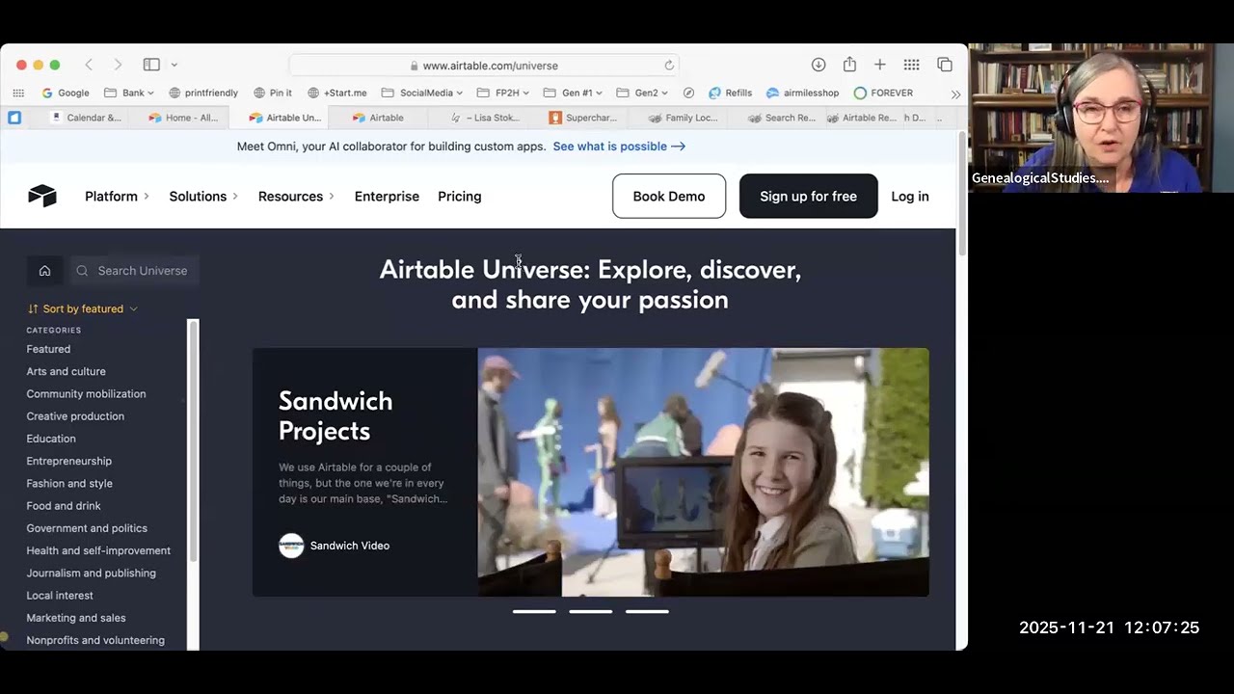The width and height of the screenshot is (1234, 694).
Task: Open the Enterprise page
Action: [x=387, y=196]
